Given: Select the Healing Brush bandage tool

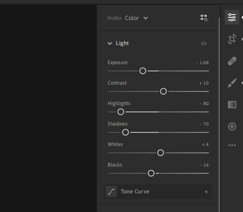Looking at the screenshot, I should click(232, 61).
